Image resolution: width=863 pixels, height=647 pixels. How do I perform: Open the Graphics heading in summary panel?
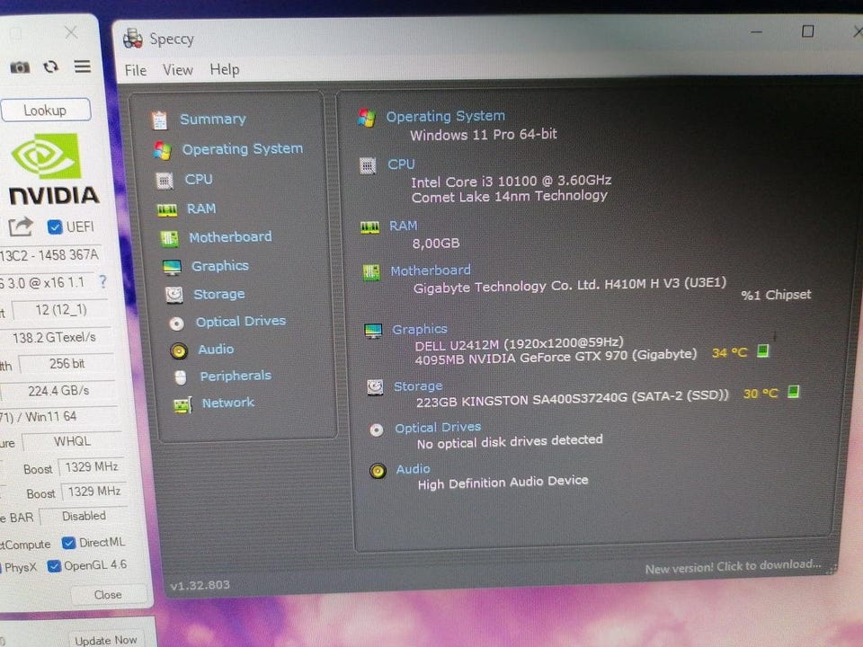(420, 329)
